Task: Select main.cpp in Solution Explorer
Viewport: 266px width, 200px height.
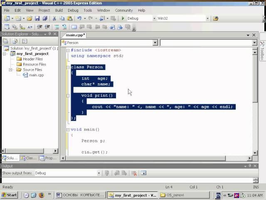Action: [x=36, y=75]
